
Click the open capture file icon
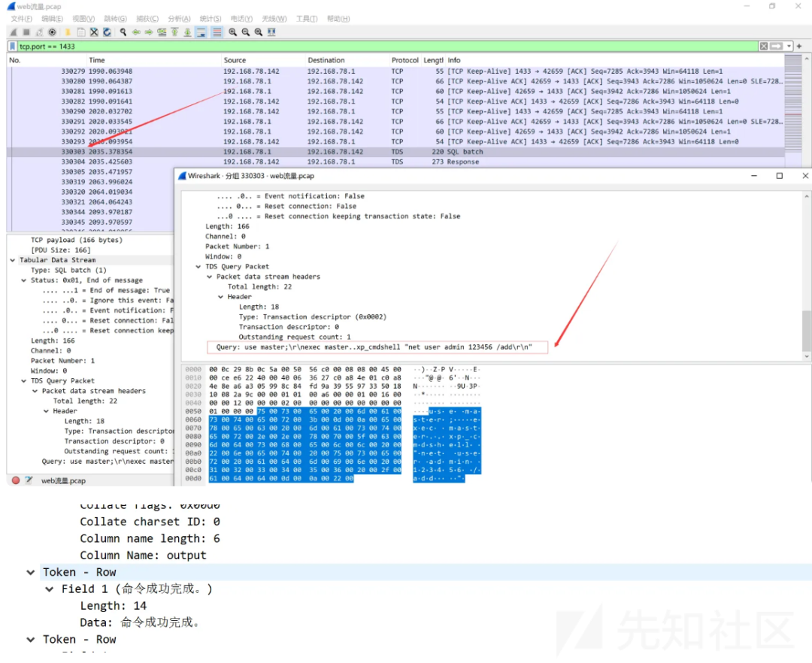coord(68,32)
